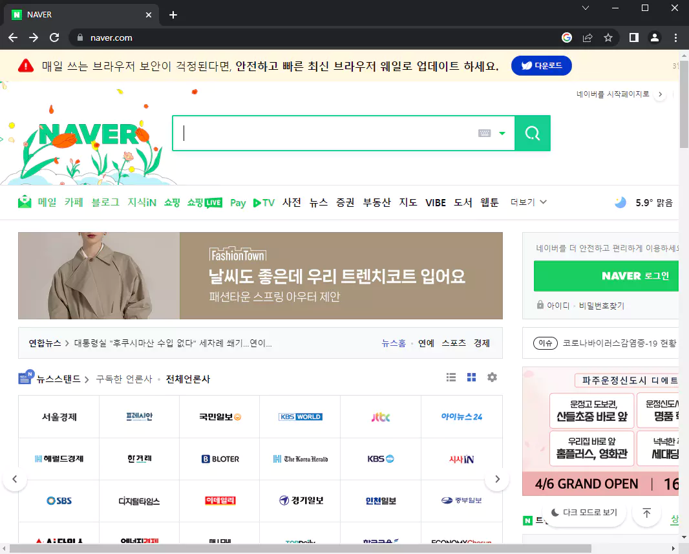Open the browser side panel icon
The height and width of the screenshot is (554, 689).
pyautogui.click(x=633, y=37)
